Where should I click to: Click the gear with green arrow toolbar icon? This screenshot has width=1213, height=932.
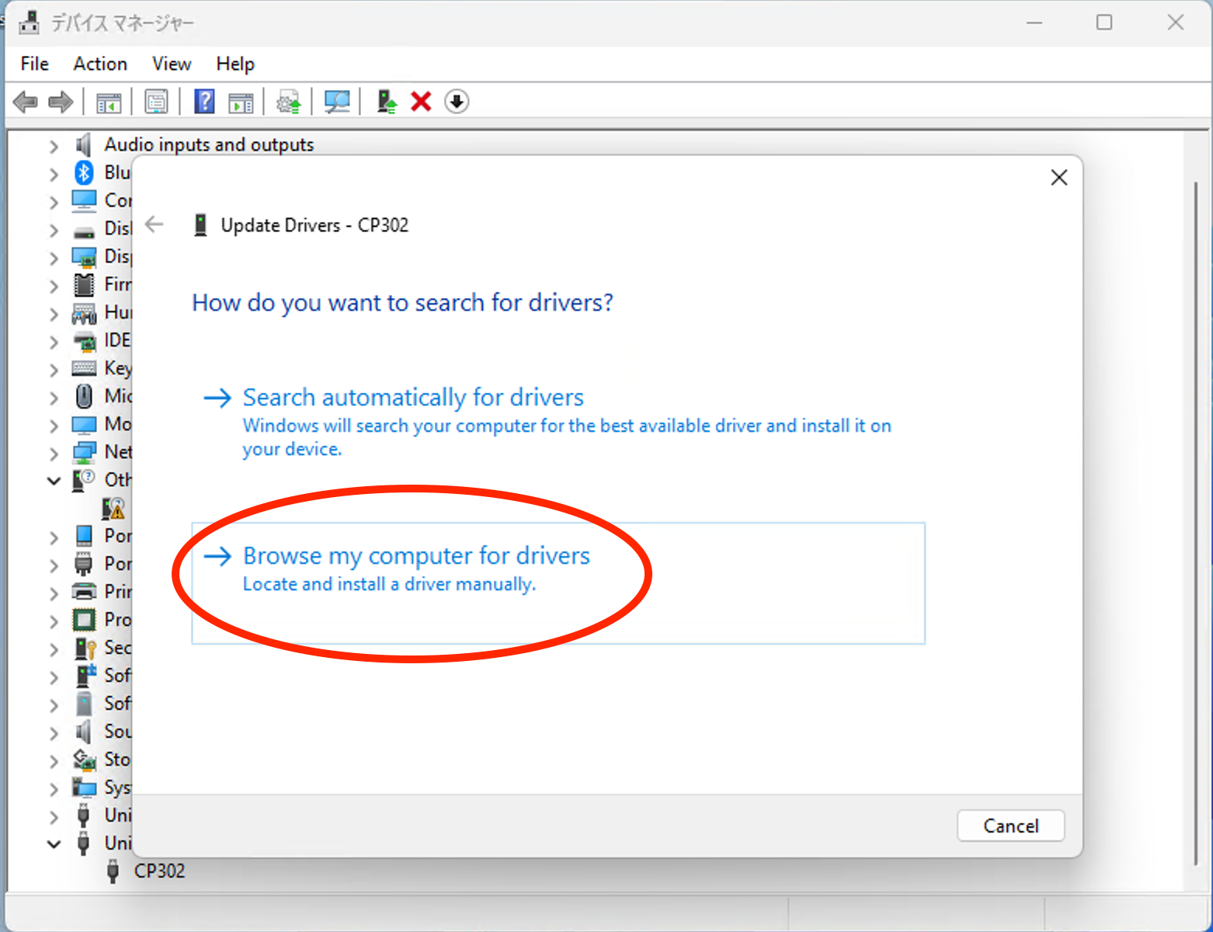[x=288, y=102]
